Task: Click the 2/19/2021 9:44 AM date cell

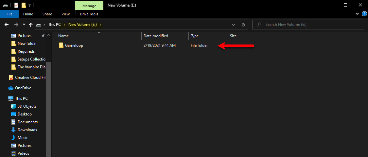Action: pos(159,45)
